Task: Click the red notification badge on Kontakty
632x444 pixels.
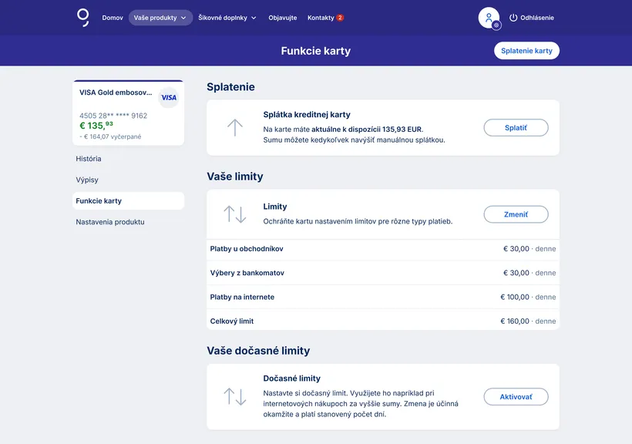Action: pyautogui.click(x=340, y=18)
